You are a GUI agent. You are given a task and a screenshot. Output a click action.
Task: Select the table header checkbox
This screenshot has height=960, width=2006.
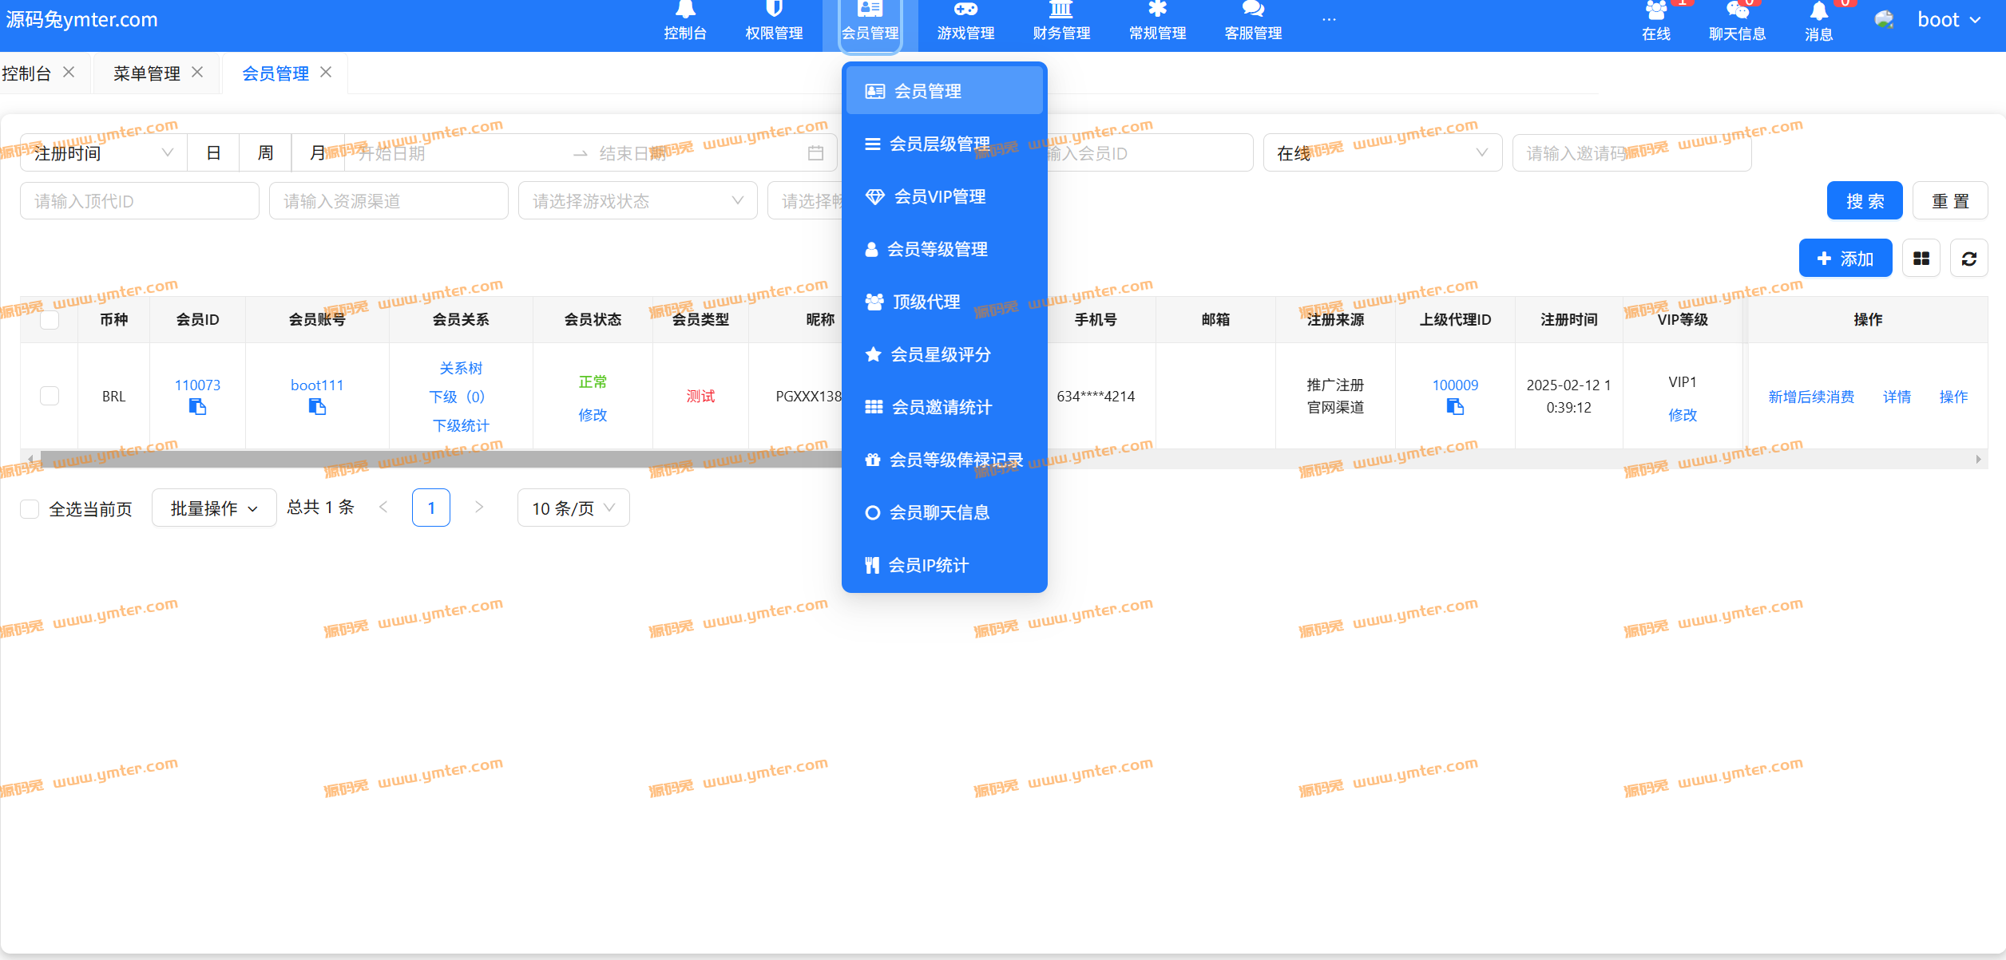point(50,319)
